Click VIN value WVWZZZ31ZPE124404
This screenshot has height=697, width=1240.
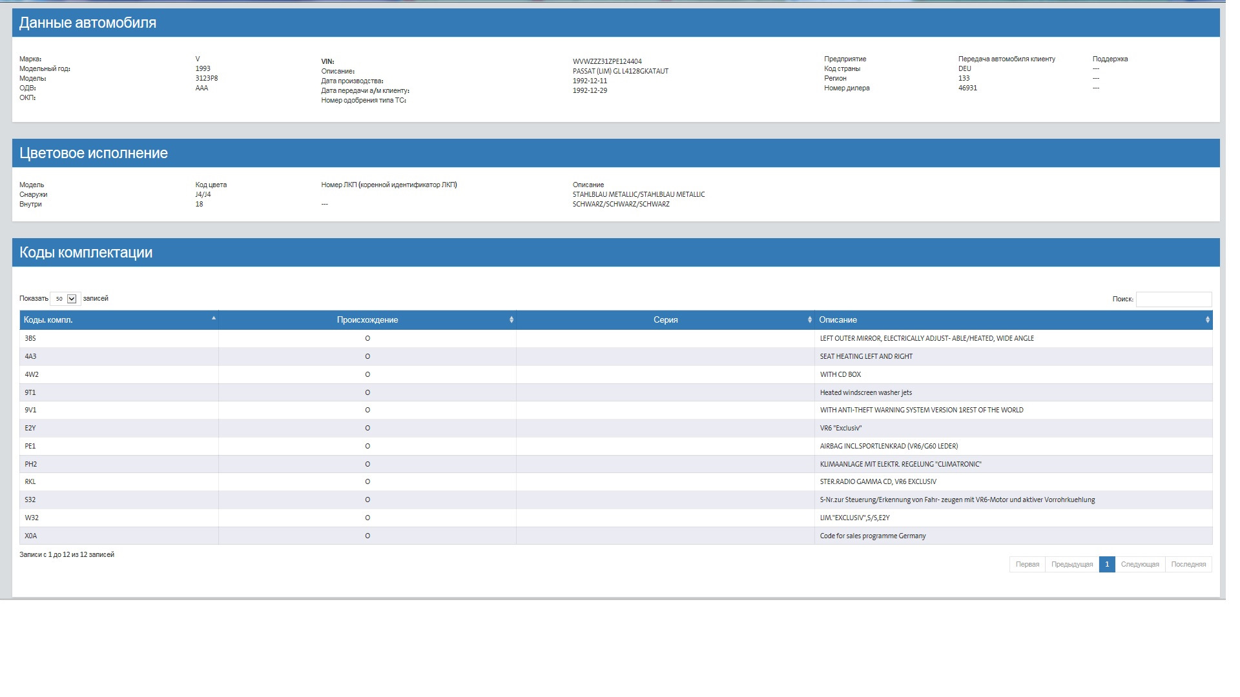(607, 61)
